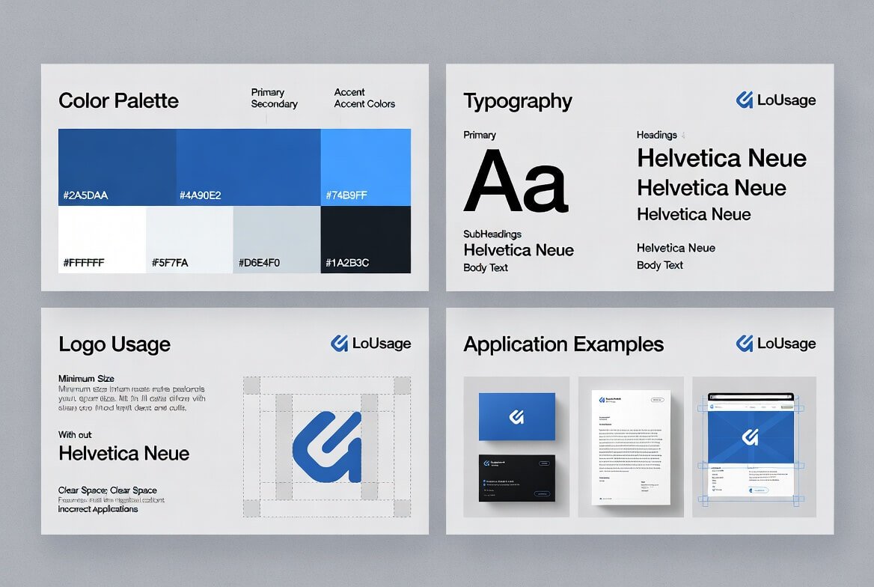Click the 'Helvetica Neue' subheading sample

click(x=519, y=249)
